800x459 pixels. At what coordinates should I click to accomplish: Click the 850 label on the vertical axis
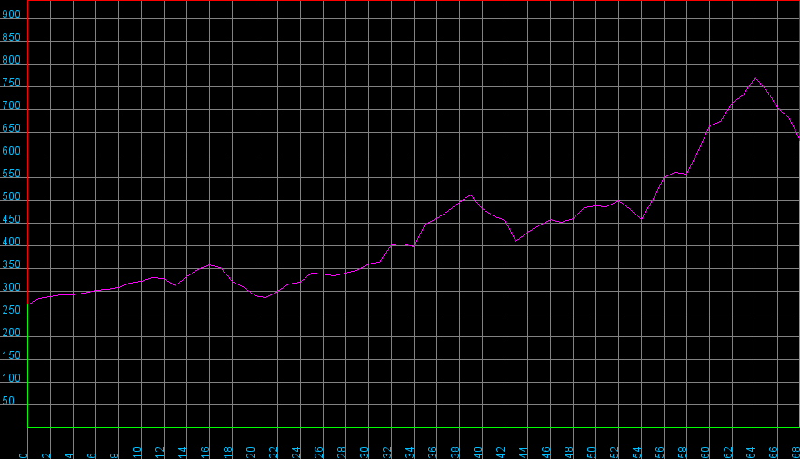(x=11, y=37)
